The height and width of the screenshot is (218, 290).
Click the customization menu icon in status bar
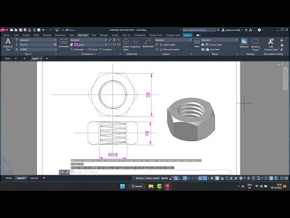(x=286, y=178)
